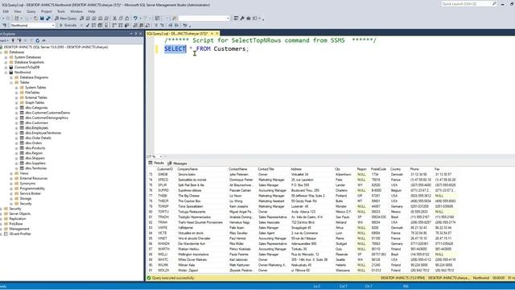515x290 pixels.
Task: Toggle Include Client Statistics
Action: (x=127, y=25)
